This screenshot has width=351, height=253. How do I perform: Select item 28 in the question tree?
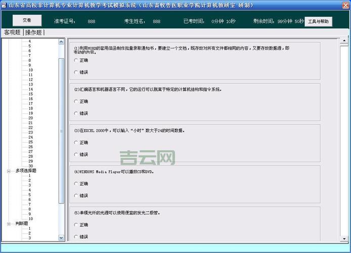pyautogui.click(x=30, y=156)
